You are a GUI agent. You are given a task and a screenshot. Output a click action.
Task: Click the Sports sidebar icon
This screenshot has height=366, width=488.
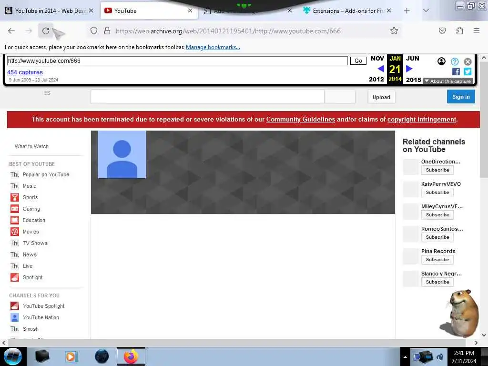click(x=15, y=197)
